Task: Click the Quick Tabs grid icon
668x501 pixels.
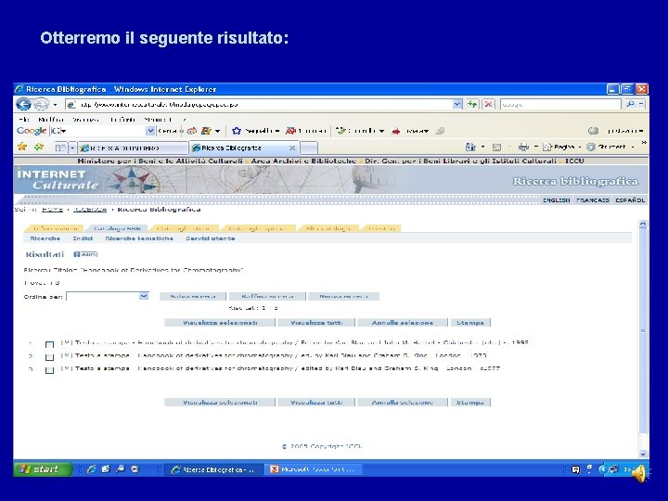Action: [60, 148]
